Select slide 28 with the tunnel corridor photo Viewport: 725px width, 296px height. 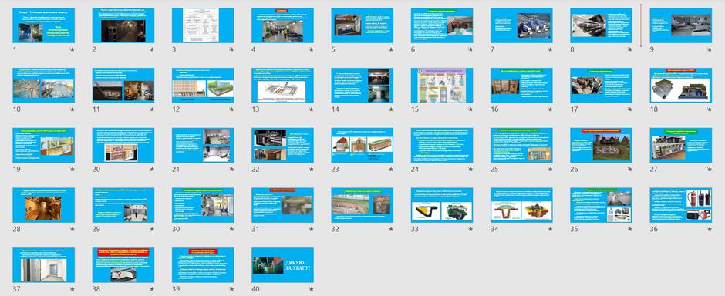pos(43,205)
